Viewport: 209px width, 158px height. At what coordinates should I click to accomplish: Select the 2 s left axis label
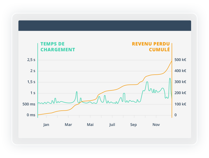(x=33, y=71)
